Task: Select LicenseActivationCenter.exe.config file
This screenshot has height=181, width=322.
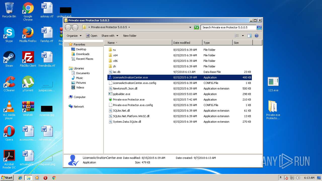Action: pyautogui.click(x=180, y=83)
